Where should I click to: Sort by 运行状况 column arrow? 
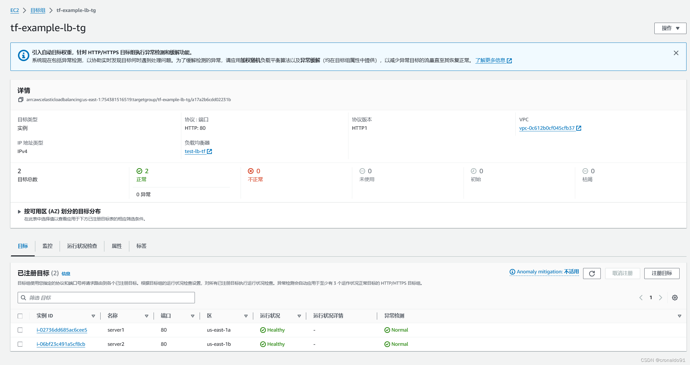pyautogui.click(x=299, y=316)
